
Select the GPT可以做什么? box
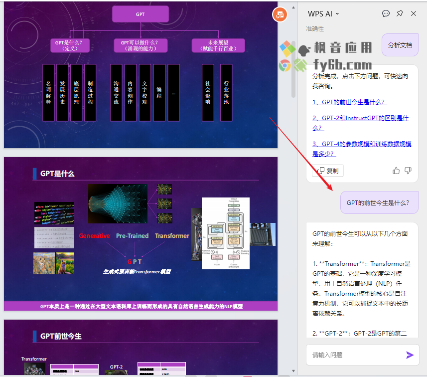point(141,45)
